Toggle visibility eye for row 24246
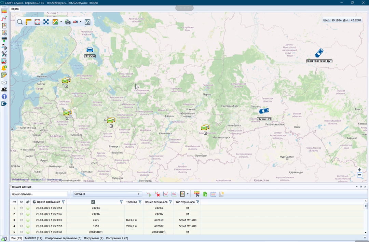369x242 pixels. (x=22, y=214)
